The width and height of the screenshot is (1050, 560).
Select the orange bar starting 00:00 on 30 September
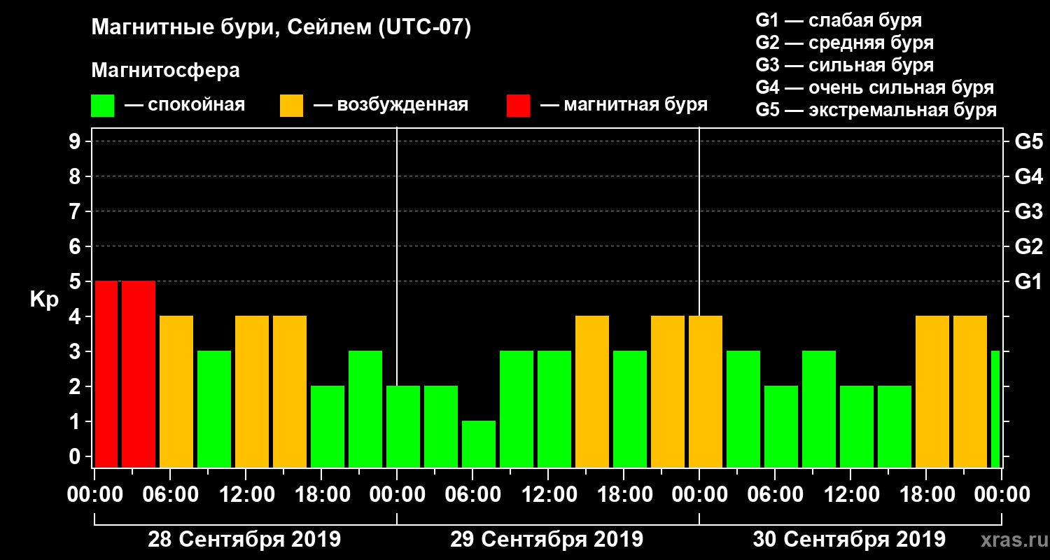coord(706,391)
